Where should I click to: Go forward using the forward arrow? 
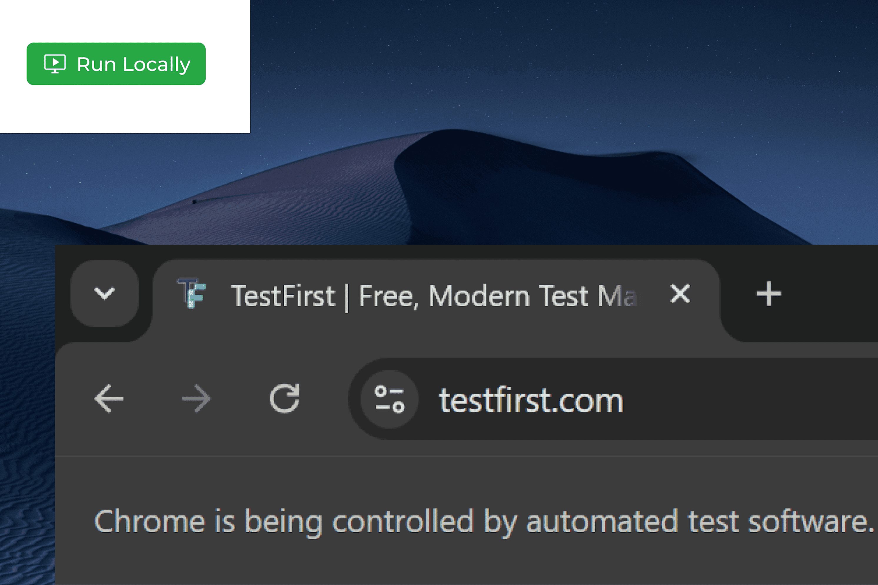tap(197, 398)
